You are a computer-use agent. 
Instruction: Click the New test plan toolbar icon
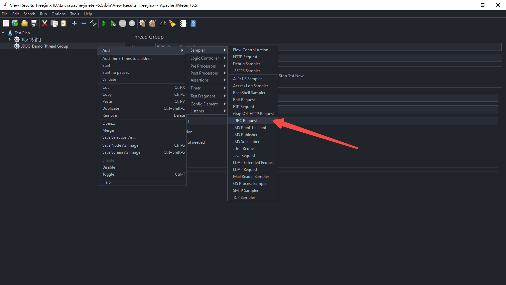[x=6, y=23]
